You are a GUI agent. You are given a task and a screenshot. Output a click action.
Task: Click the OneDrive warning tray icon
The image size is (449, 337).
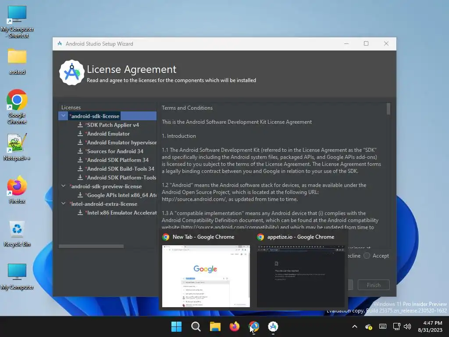(x=368, y=326)
